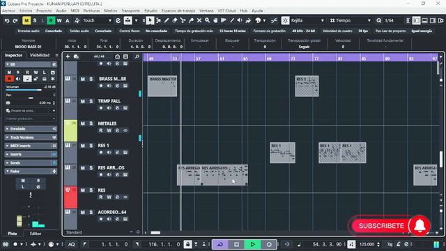The image size is (446, 251).
Task: Enable record on inspector track
Action: 9,79
